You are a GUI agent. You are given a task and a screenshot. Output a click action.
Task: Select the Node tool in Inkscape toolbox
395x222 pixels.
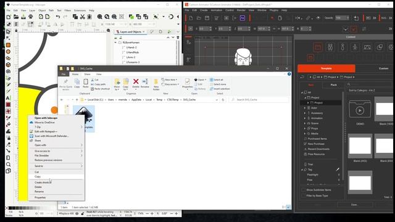pyautogui.click(x=8, y=38)
